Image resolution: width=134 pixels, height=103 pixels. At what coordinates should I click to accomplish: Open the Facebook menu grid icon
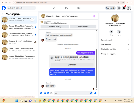coord(119,8)
